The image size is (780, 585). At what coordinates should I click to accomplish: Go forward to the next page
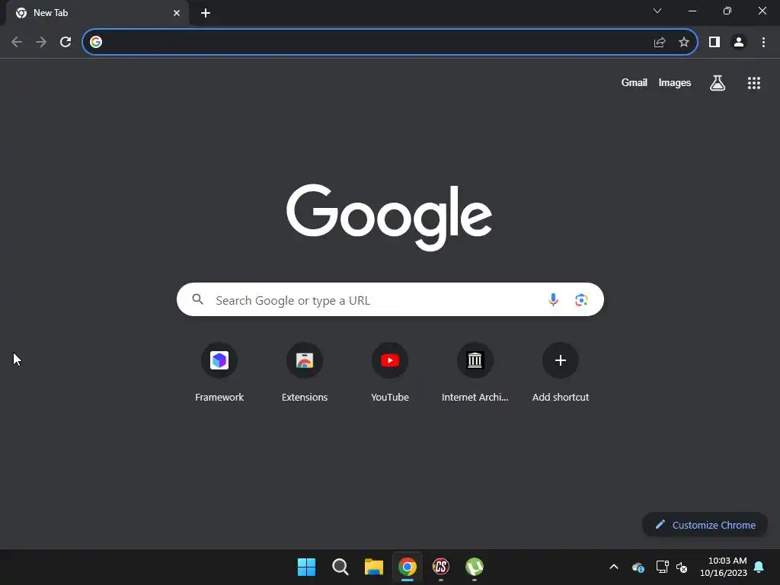41,42
